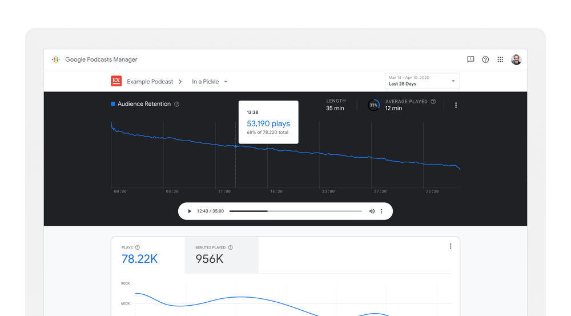The image size is (571, 316).
Task: Click the red Example Podcast logo
Action: 116,81
